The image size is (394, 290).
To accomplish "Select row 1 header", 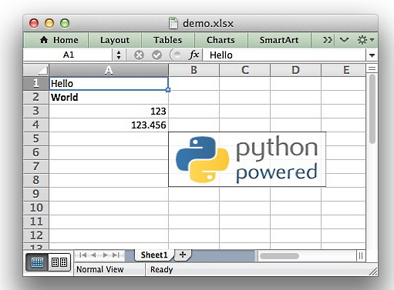I will [x=36, y=83].
